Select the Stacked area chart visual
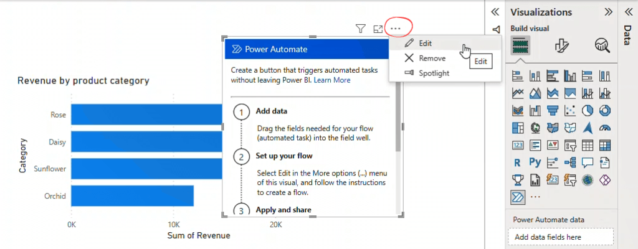The width and height of the screenshot is (638, 249). pyautogui.click(x=553, y=93)
